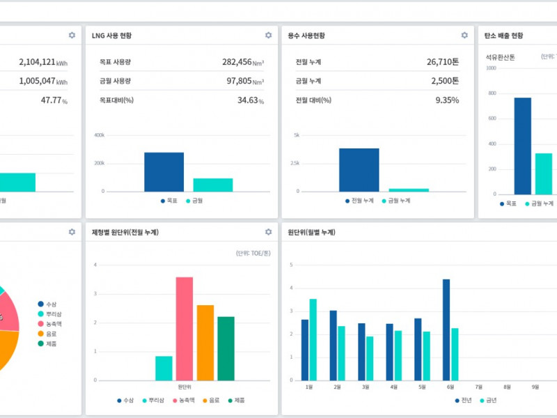Toggle the 목표 legend in the LNG chart
This screenshot has width=557, height=418.
coord(168,201)
